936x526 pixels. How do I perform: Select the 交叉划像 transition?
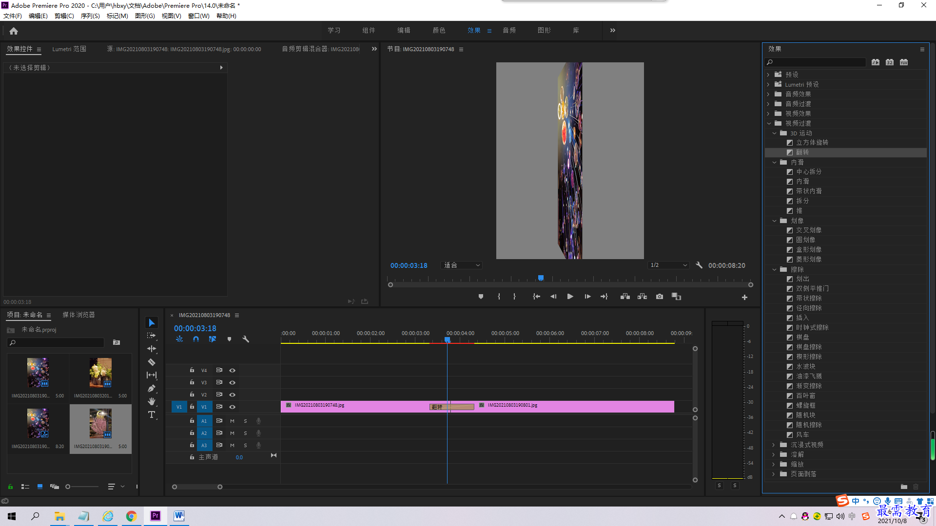coord(808,230)
